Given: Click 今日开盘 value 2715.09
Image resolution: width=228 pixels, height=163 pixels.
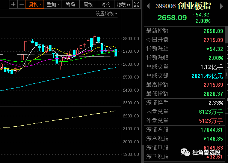Looking at the screenshot, I should pos(213,40).
